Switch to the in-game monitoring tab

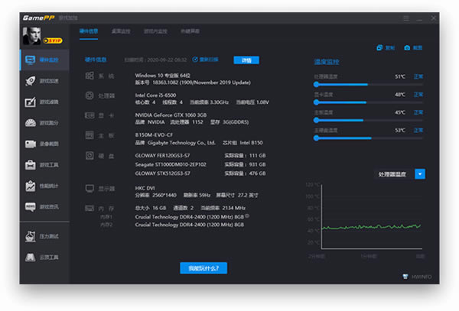pyautogui.click(x=155, y=31)
